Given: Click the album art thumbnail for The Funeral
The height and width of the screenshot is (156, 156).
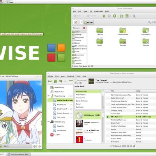Looking at the screenshot, I should click(91, 81).
